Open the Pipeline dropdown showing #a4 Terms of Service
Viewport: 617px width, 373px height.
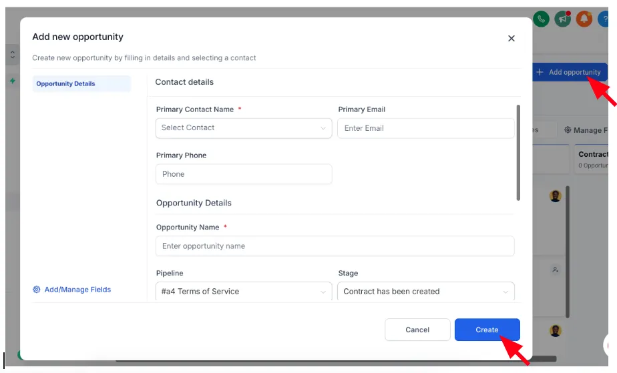(x=244, y=291)
